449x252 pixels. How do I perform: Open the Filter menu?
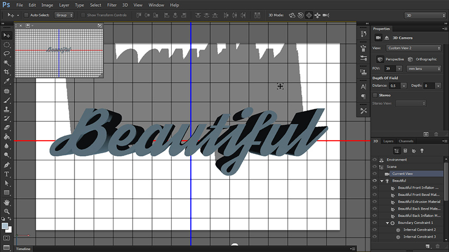pos(111,5)
